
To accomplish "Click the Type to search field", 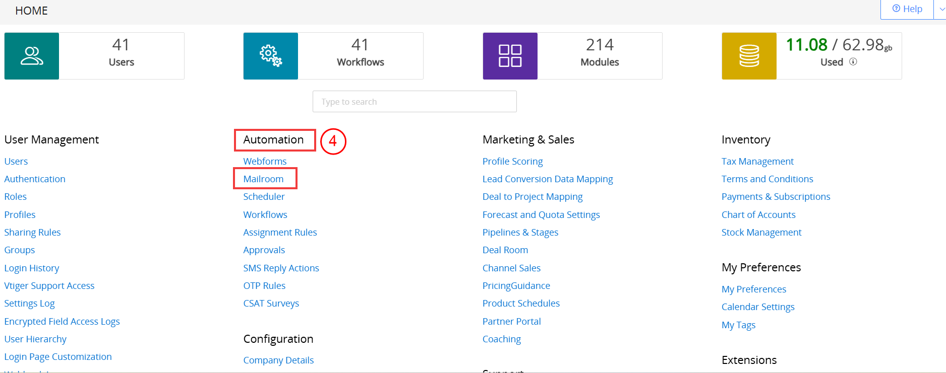I will [415, 102].
